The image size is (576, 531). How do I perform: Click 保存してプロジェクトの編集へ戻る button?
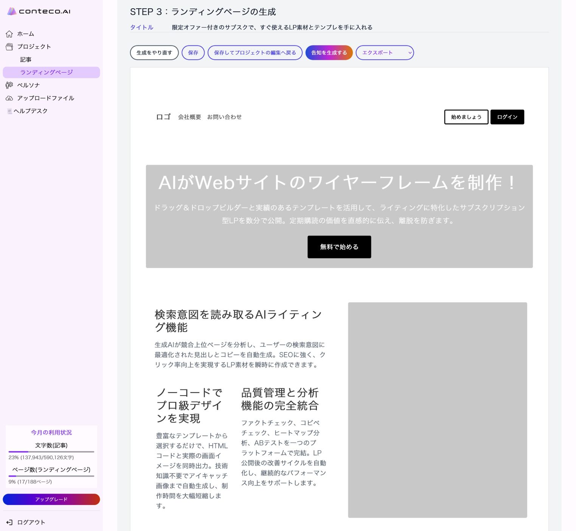pyautogui.click(x=255, y=53)
